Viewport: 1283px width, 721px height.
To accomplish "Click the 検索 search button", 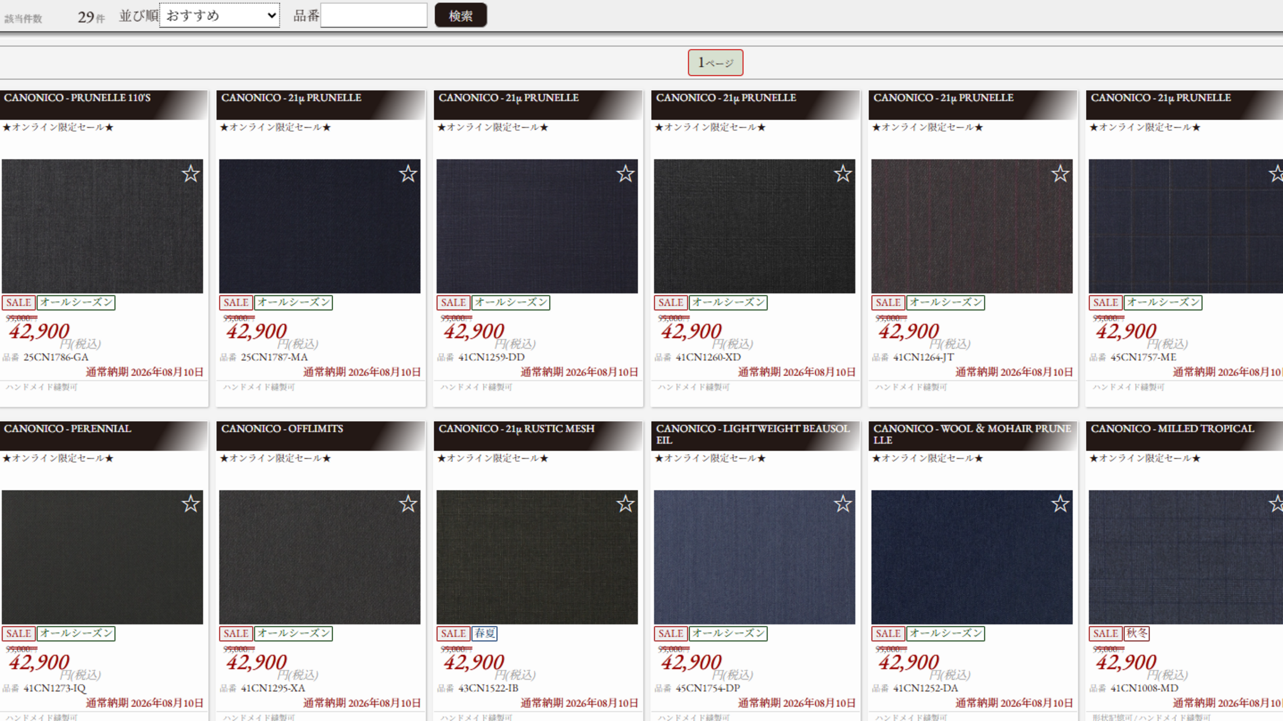I will coord(461,16).
